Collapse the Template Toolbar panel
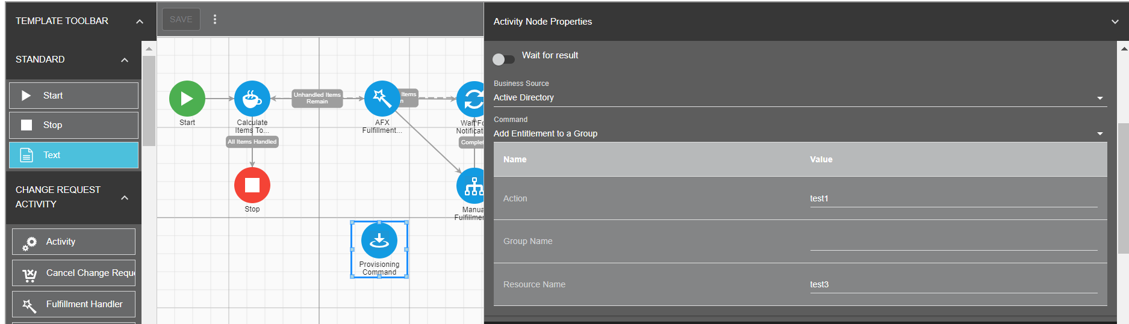This screenshot has height=324, width=1129. pos(140,22)
